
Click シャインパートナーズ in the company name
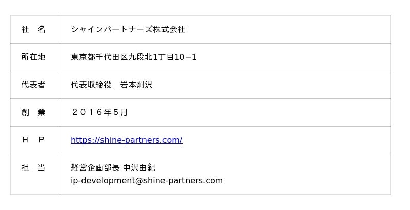click(112, 30)
